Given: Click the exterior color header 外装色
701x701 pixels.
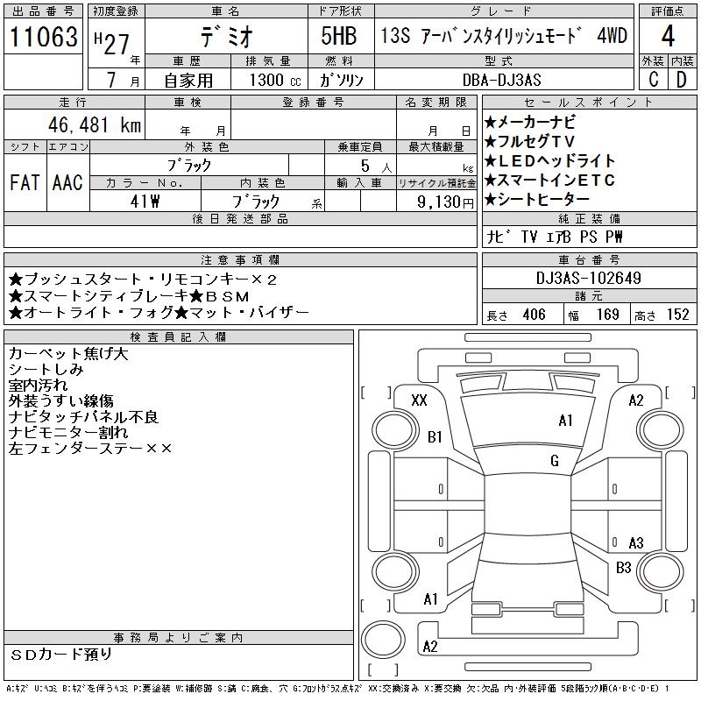Looking at the screenshot, I should coord(207,147).
